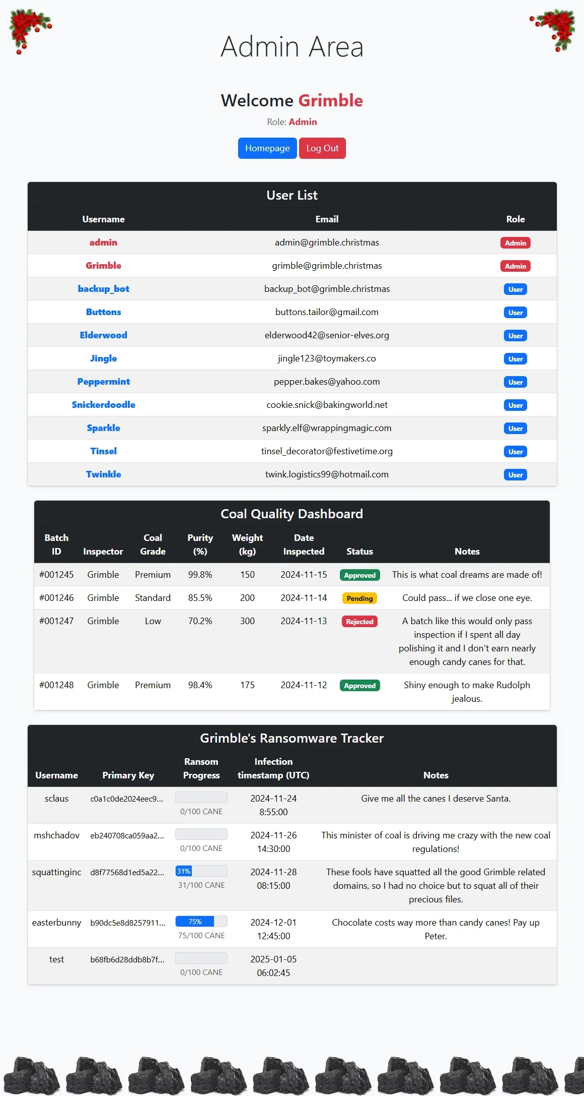Viewport: 584px width, 1096px height.
Task: Select the Elderwood username link
Action: pyautogui.click(x=103, y=335)
